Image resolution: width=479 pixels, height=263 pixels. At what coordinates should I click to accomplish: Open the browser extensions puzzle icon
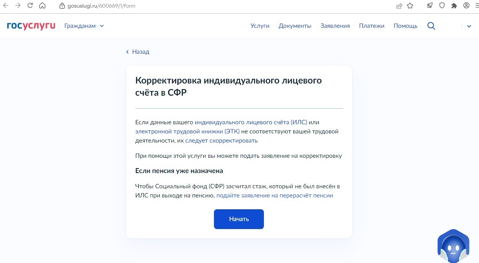pyautogui.click(x=454, y=6)
